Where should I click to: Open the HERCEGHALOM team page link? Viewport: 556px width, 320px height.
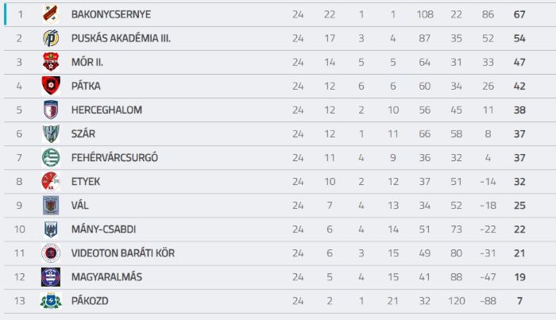(106, 110)
